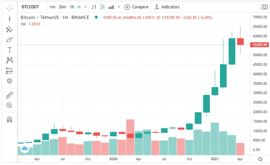Click the cloud logo badge on chart
The width and height of the screenshot is (270, 165).
point(25,148)
